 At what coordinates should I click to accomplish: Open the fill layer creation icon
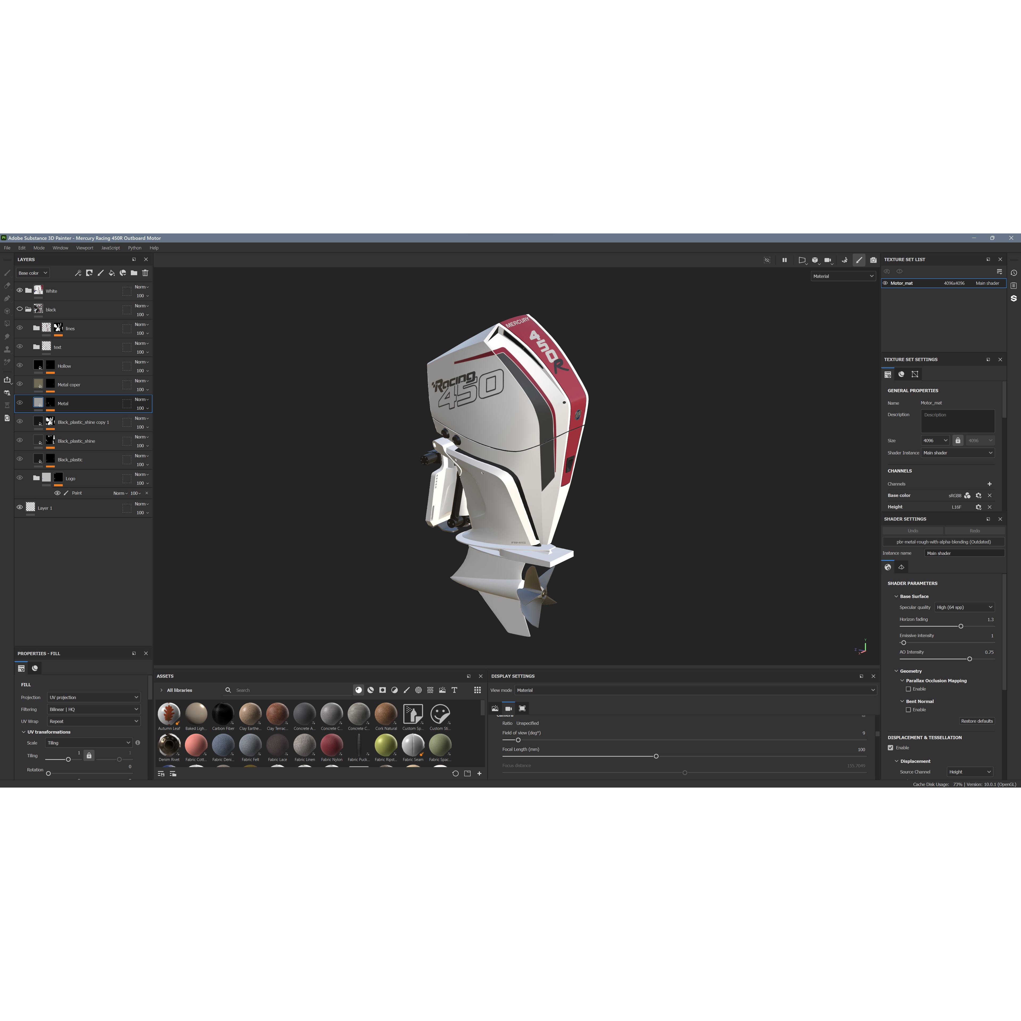(112, 273)
